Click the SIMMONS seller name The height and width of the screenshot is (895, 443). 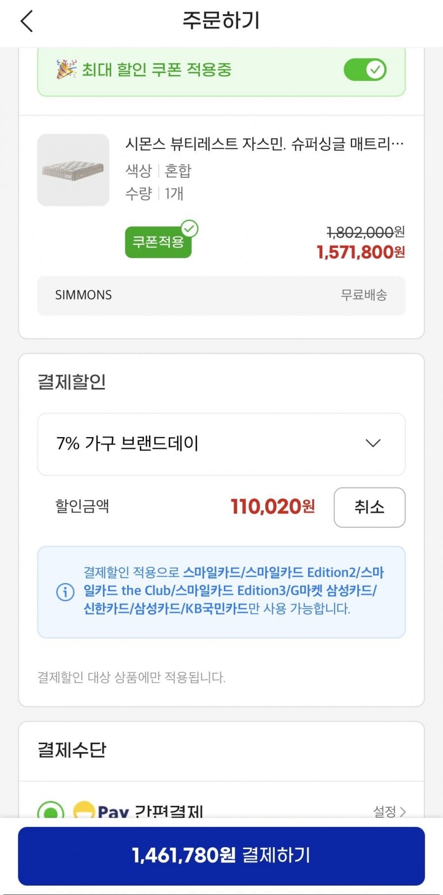pyautogui.click(x=84, y=295)
